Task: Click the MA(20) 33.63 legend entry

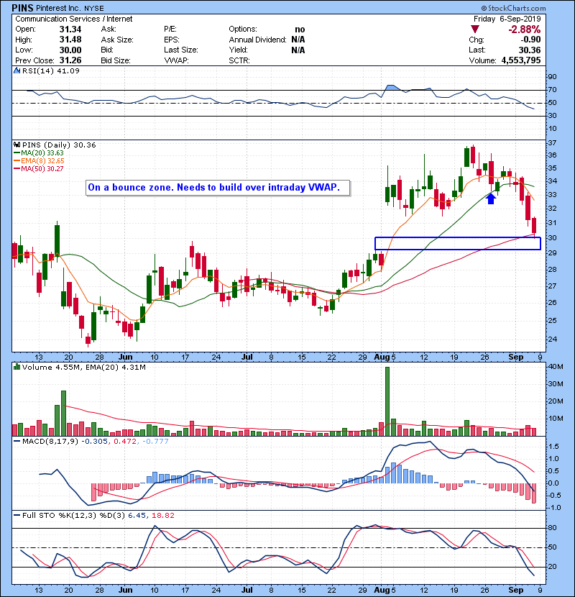Action: (39, 153)
